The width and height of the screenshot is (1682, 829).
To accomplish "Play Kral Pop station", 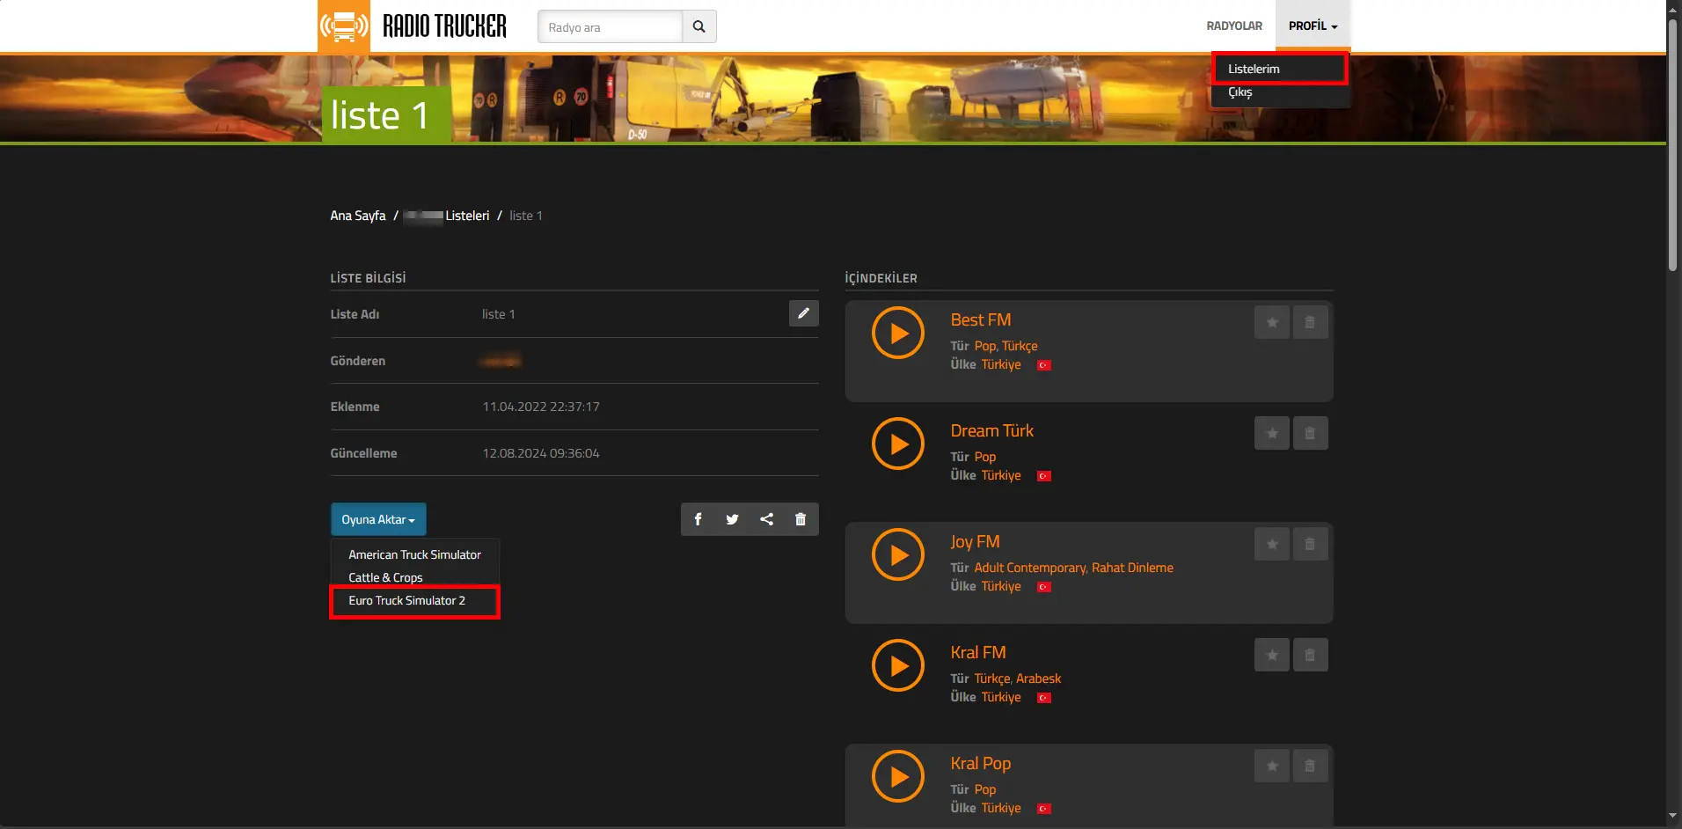I will point(898,776).
